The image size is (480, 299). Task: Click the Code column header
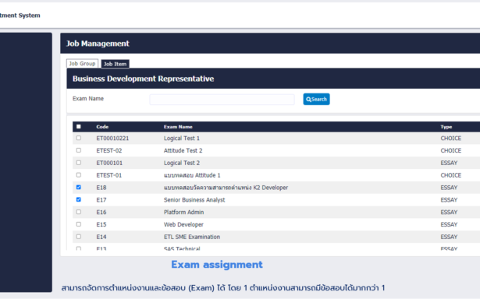[102, 127]
